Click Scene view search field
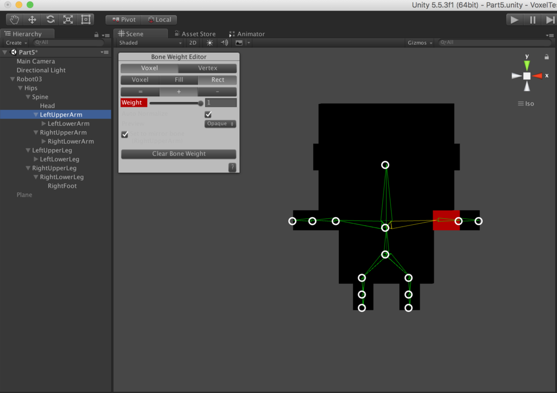557x393 pixels. click(x=496, y=42)
